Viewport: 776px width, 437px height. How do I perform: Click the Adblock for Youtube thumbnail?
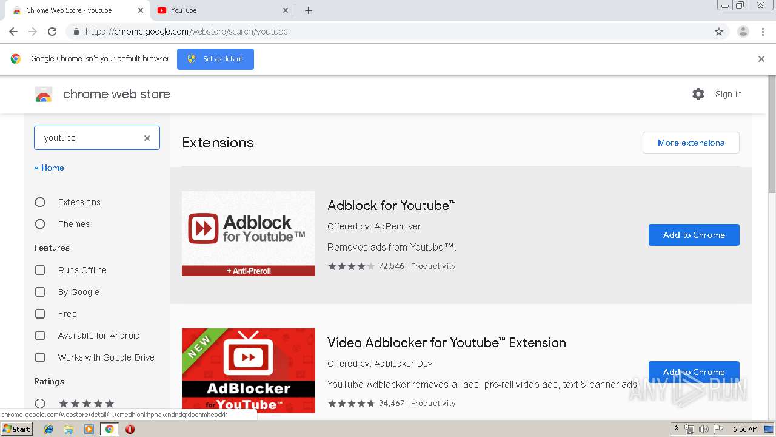click(x=249, y=234)
